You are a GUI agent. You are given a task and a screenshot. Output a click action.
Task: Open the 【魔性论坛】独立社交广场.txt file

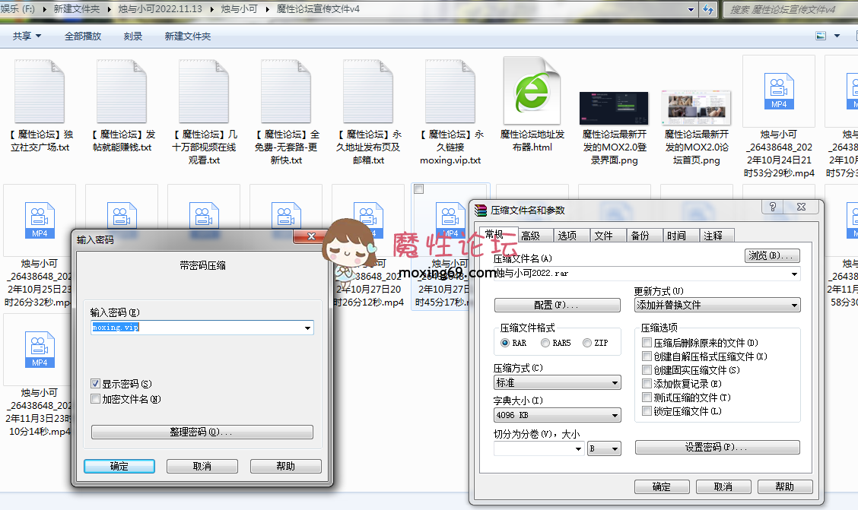[39, 91]
